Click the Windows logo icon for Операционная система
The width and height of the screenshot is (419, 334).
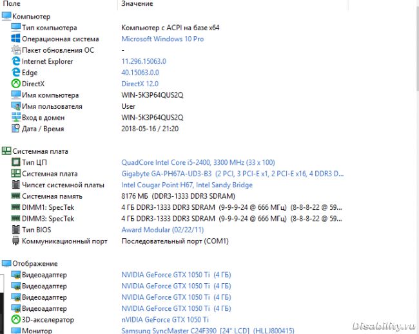pos(15,39)
